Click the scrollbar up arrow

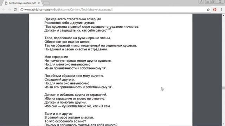224,15
